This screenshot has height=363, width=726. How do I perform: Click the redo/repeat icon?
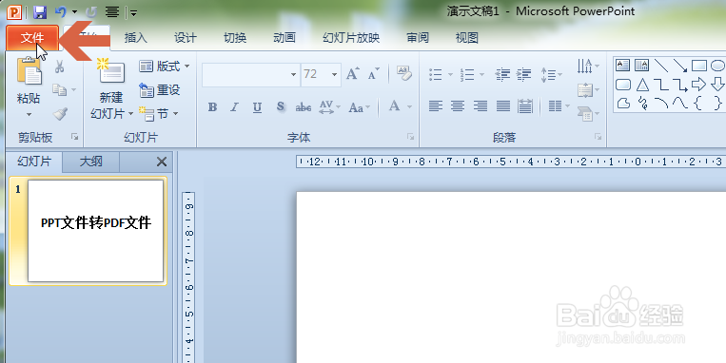pyautogui.click(x=91, y=12)
